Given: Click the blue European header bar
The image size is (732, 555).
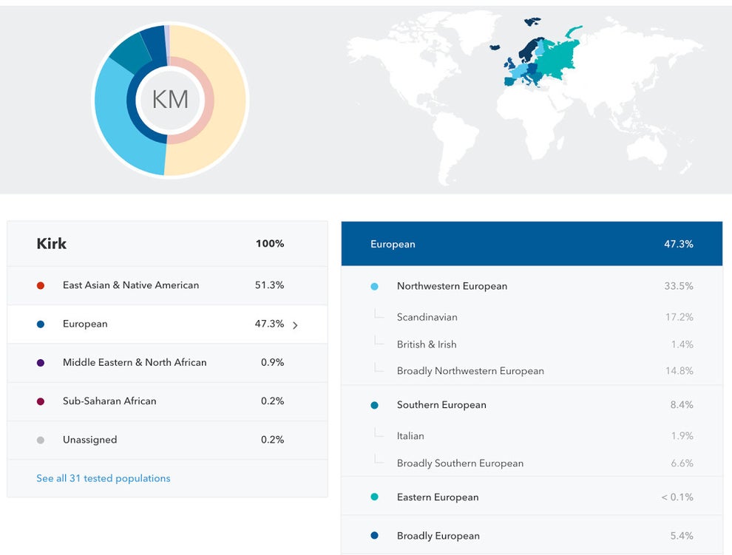Looking at the screenshot, I should [531, 244].
